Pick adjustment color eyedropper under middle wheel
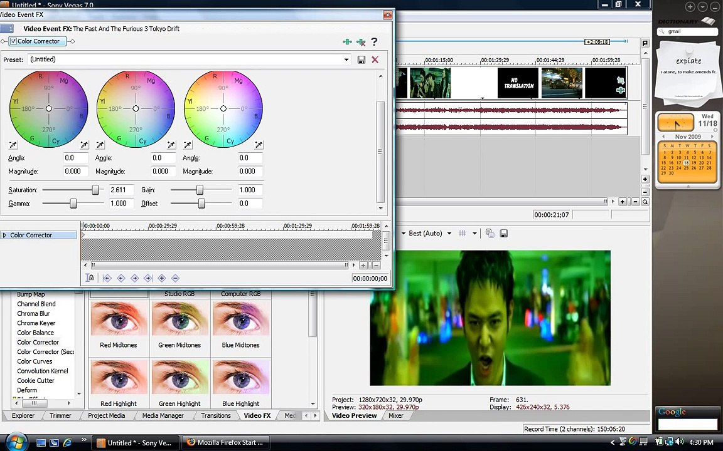 pos(171,145)
